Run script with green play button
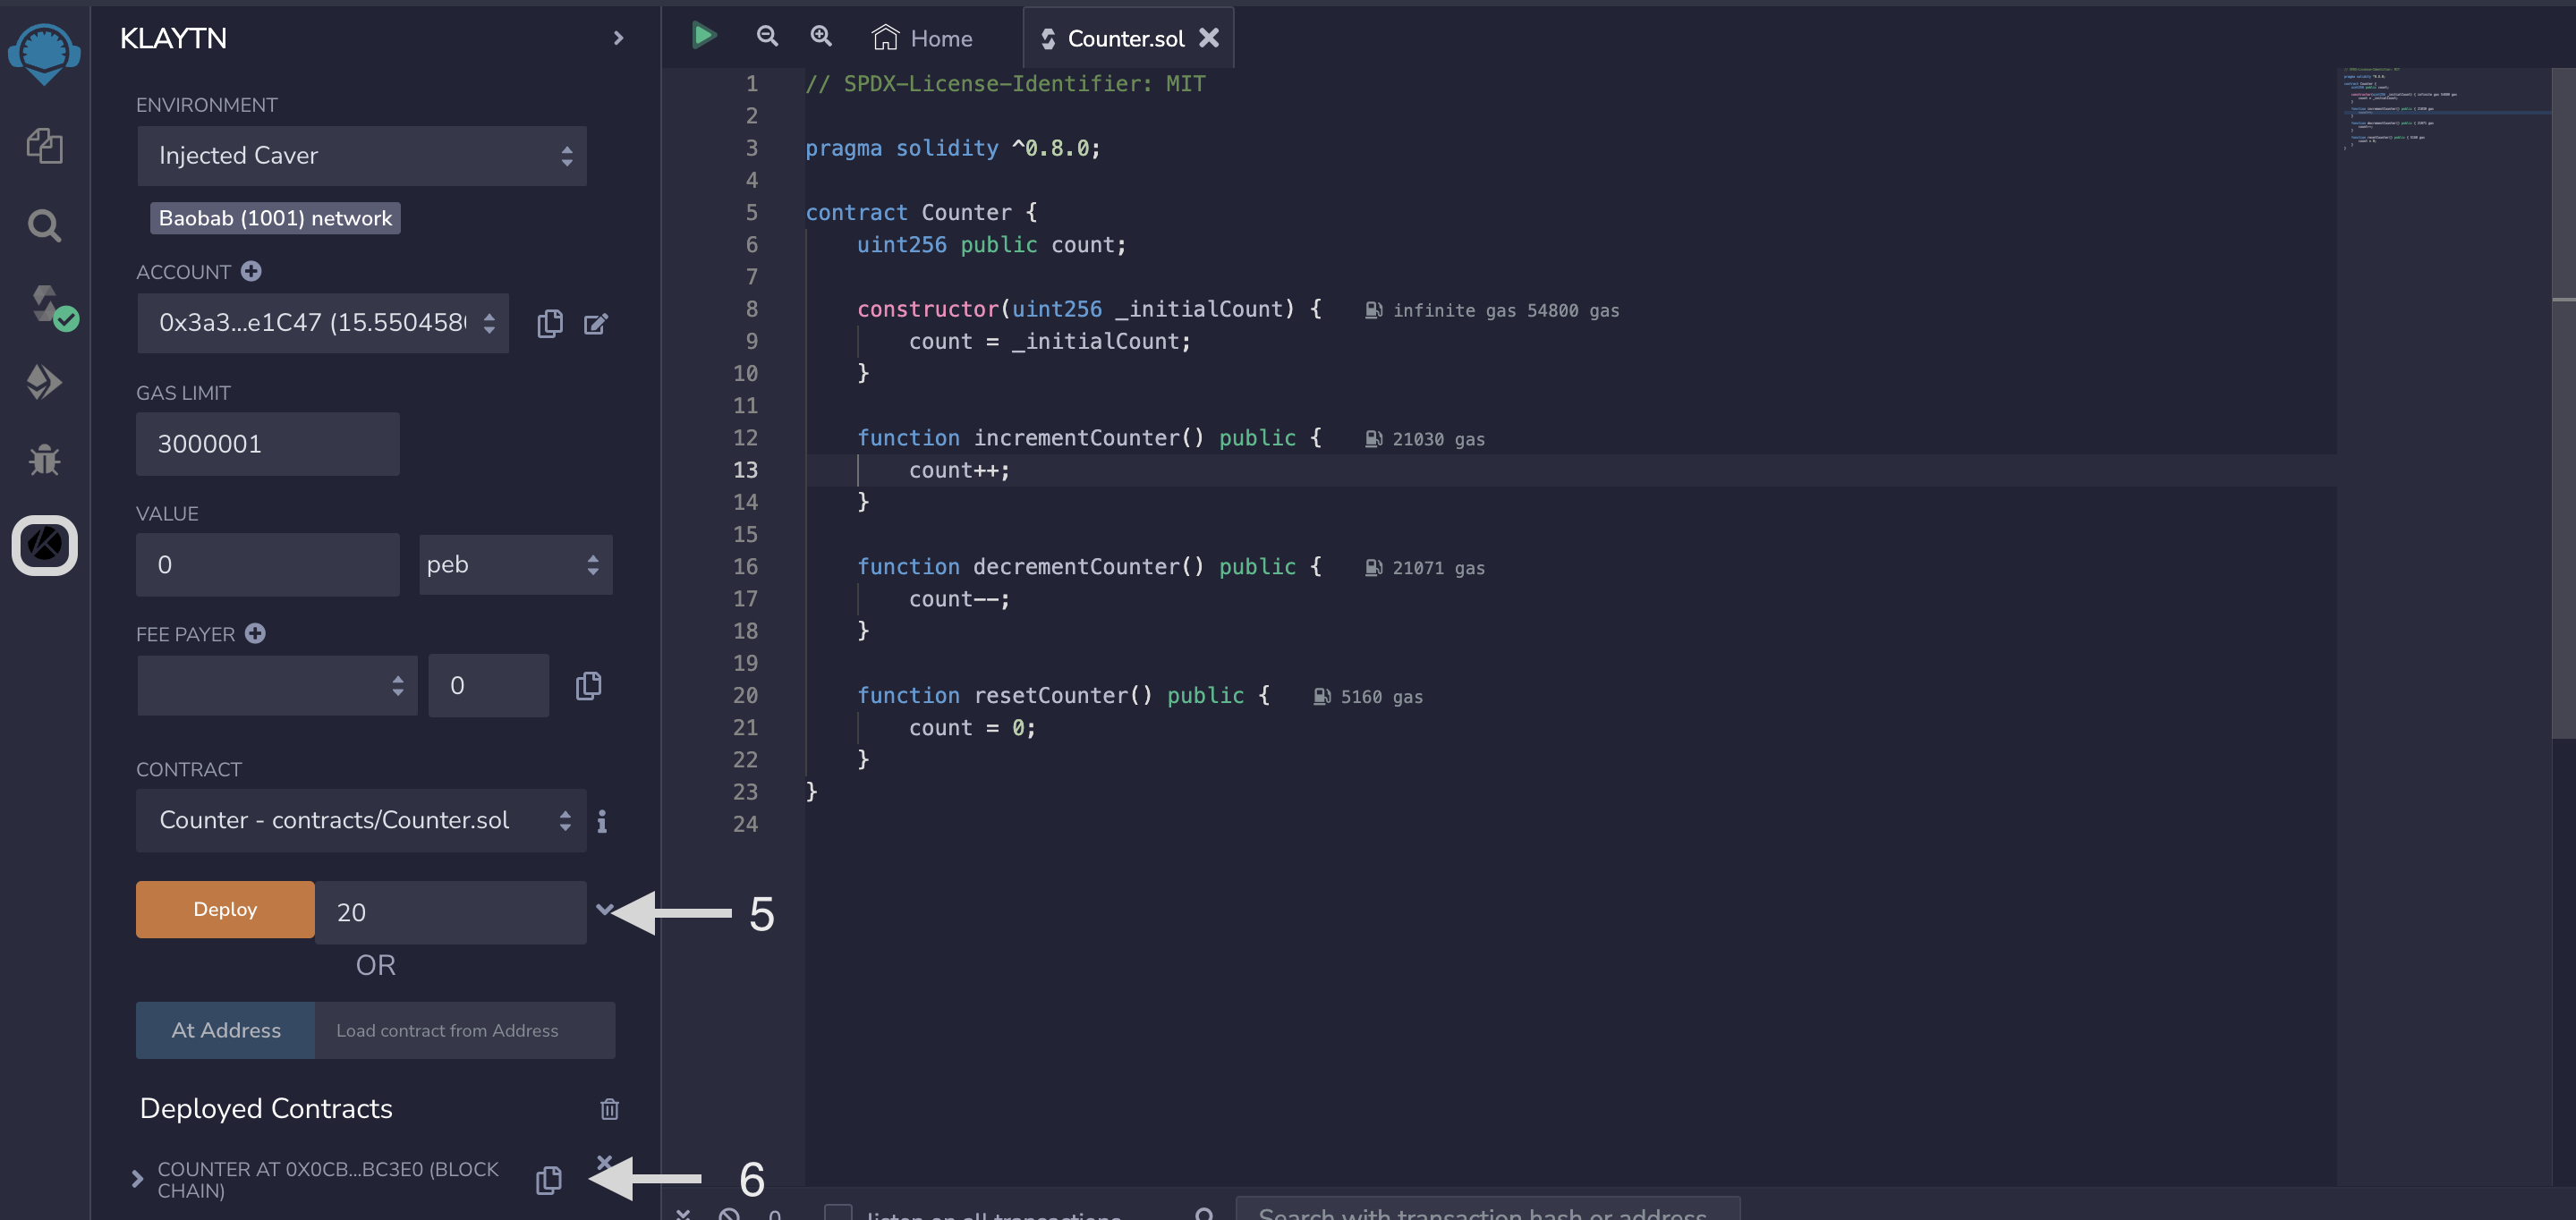 click(704, 36)
